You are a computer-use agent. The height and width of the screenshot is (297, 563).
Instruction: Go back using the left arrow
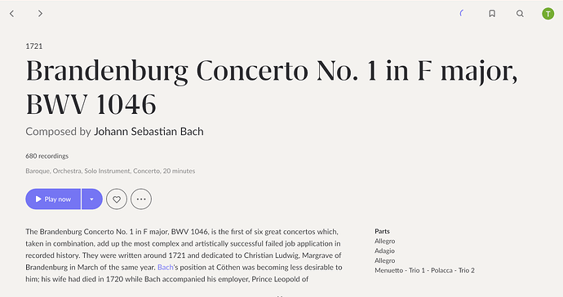[x=12, y=14]
